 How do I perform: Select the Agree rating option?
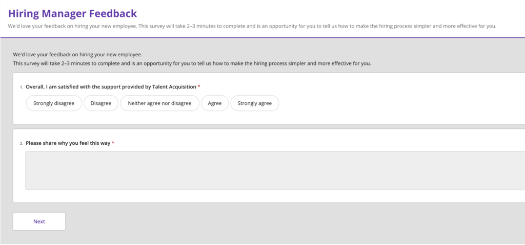[215, 103]
